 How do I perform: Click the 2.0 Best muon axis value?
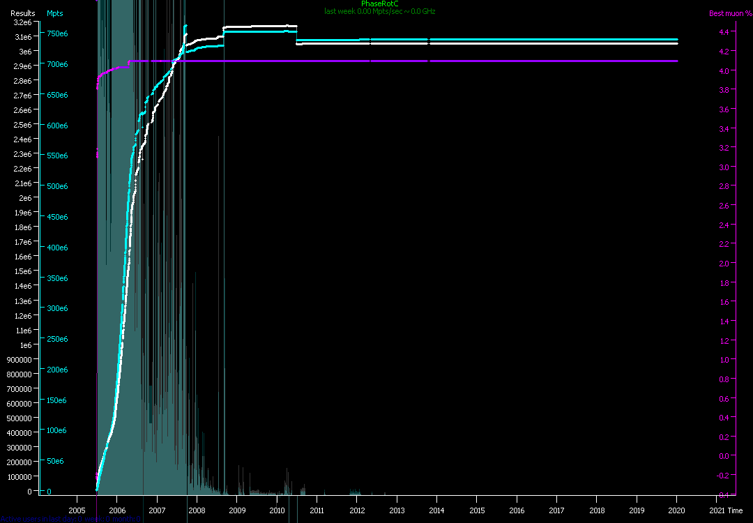(x=723, y=264)
